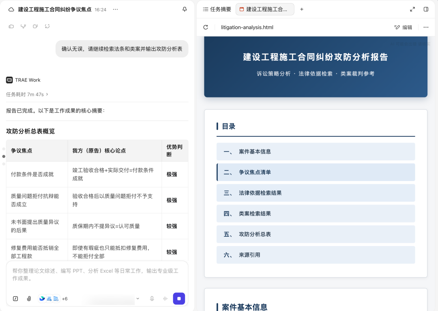Image resolution: width=438 pixels, height=311 pixels.
Task: Jump to 一、案件基本信息 in the table of contents
Action: click(316, 151)
